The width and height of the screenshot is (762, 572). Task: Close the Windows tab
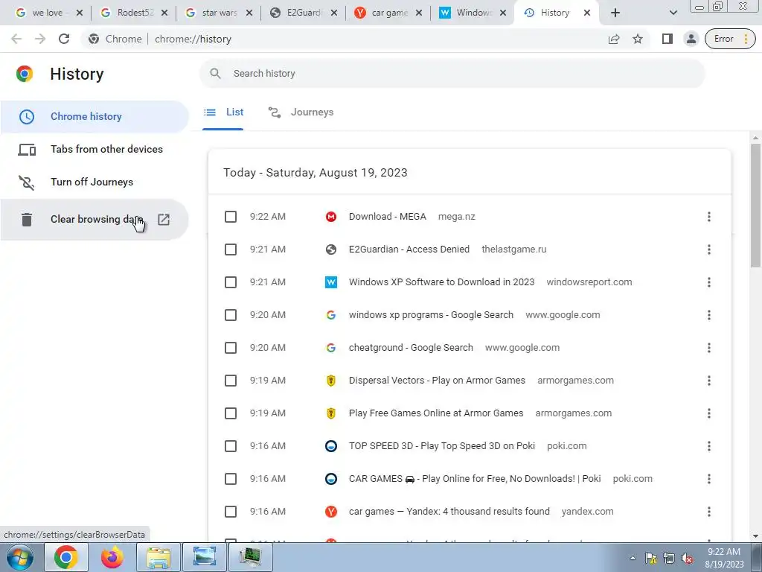[503, 13]
